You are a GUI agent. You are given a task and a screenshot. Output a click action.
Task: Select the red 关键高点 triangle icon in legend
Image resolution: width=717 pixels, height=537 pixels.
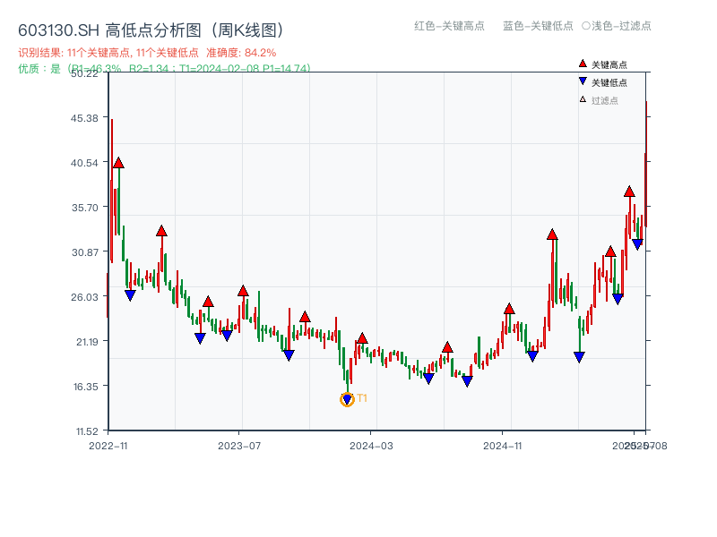click(582, 64)
